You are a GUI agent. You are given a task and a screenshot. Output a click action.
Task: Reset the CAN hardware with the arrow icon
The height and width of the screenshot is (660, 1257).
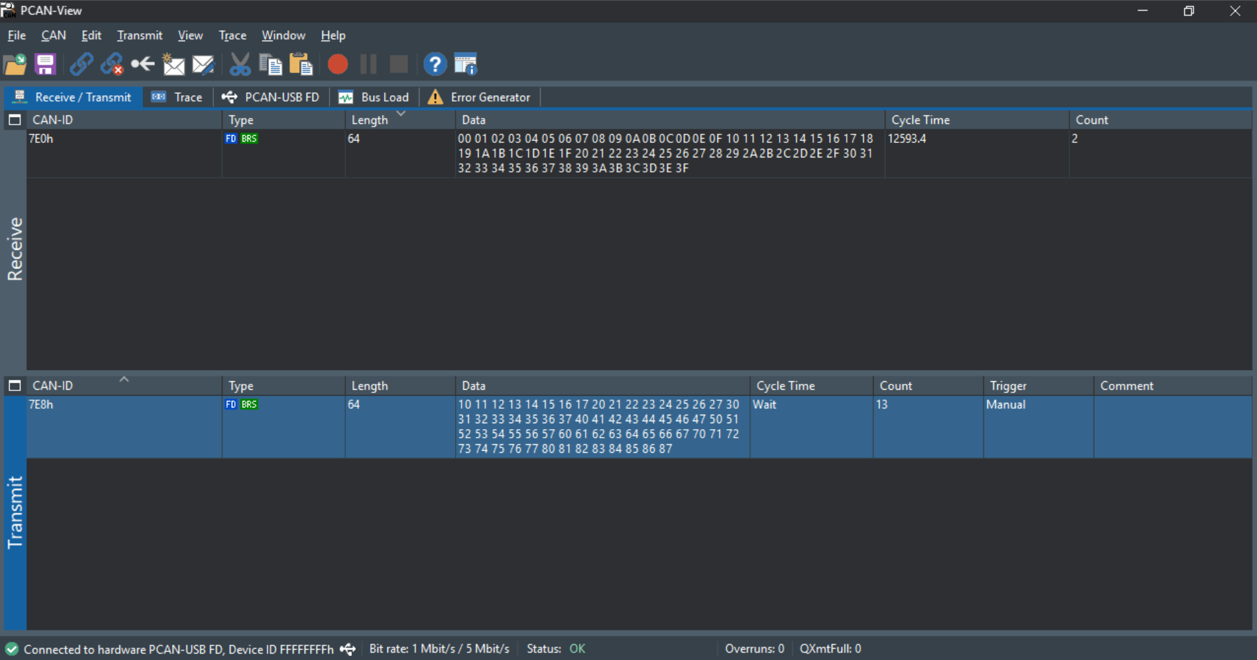coord(142,64)
